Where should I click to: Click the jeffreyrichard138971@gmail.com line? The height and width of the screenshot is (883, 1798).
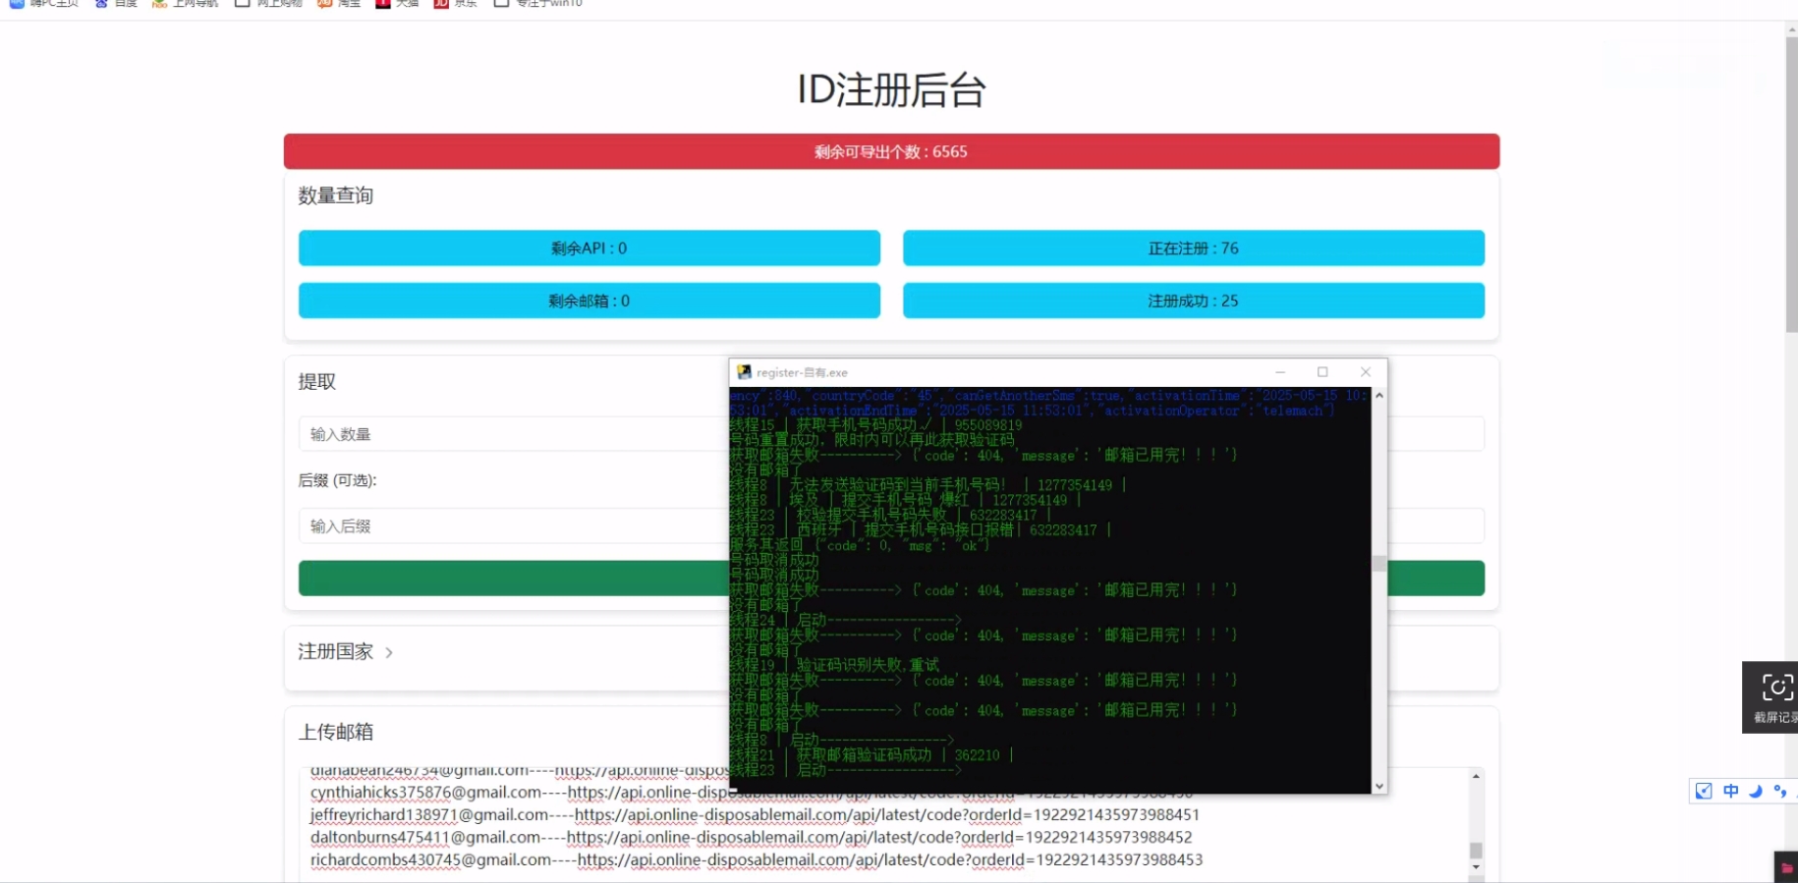[x=755, y=814]
